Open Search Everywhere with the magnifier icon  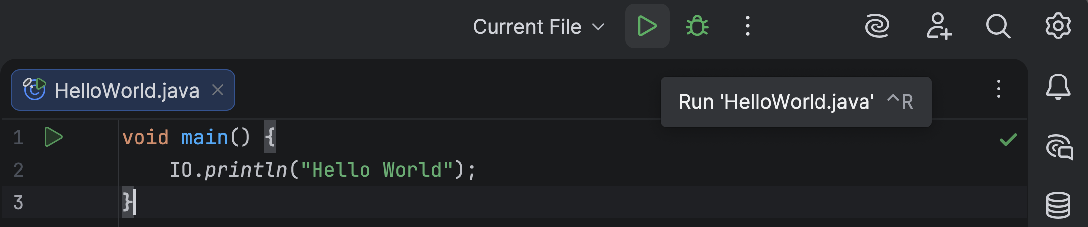click(998, 26)
